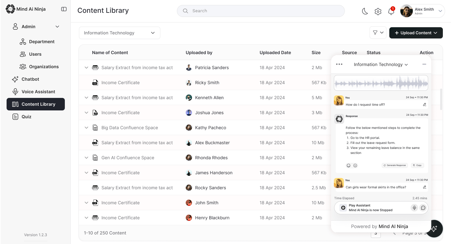Screen dimensions: 451x244
Task: Click the 'Version 1.2.3' text in the sidebar
Action: point(36,235)
